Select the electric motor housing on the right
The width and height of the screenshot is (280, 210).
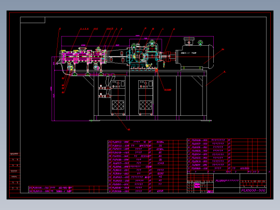tap(195, 57)
